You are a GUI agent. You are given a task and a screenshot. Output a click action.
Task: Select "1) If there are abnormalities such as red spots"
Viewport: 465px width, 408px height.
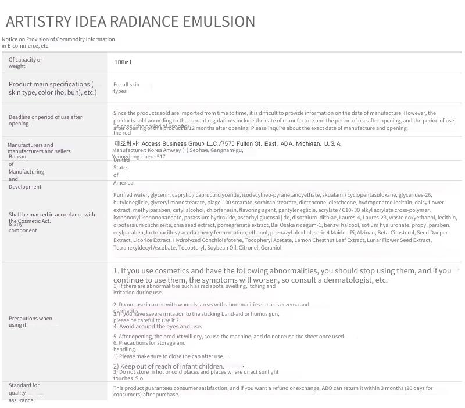[x=195, y=289]
